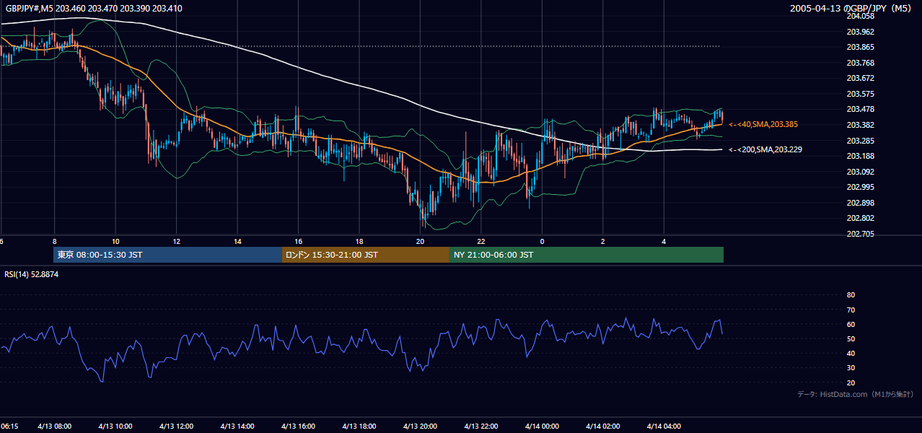This screenshot has width=922, height=433.
Task: Click the 203.672 price axis value
Action: (860, 78)
